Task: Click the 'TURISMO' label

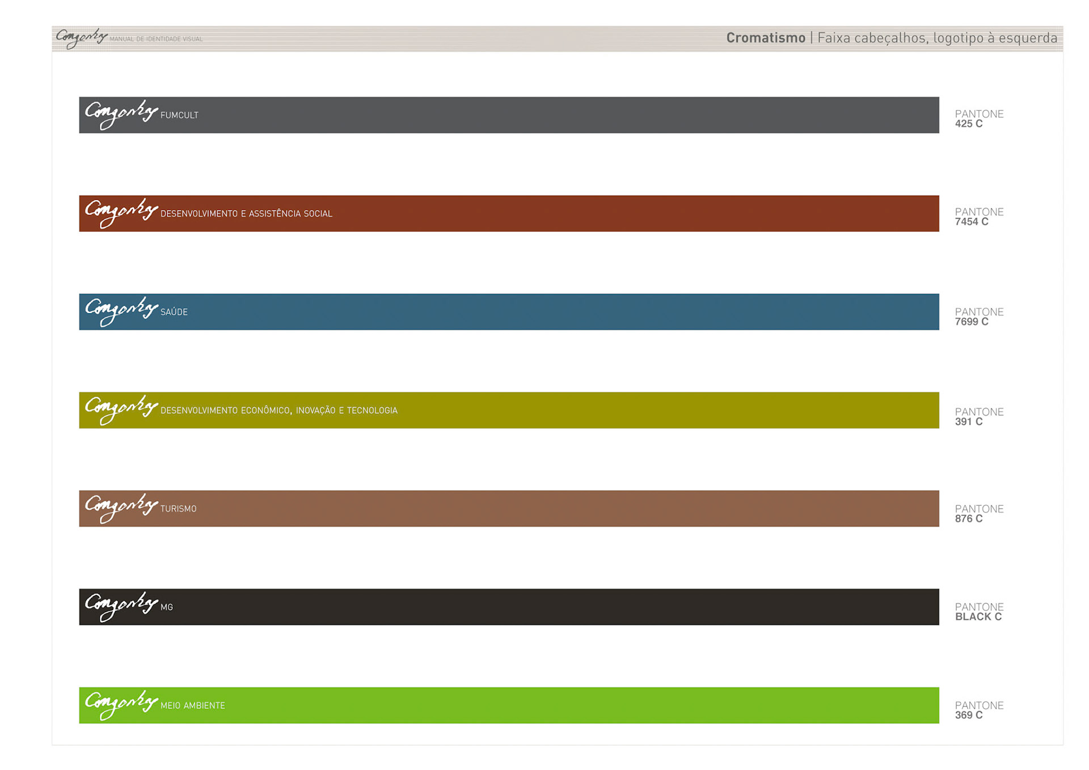Action: [x=179, y=509]
